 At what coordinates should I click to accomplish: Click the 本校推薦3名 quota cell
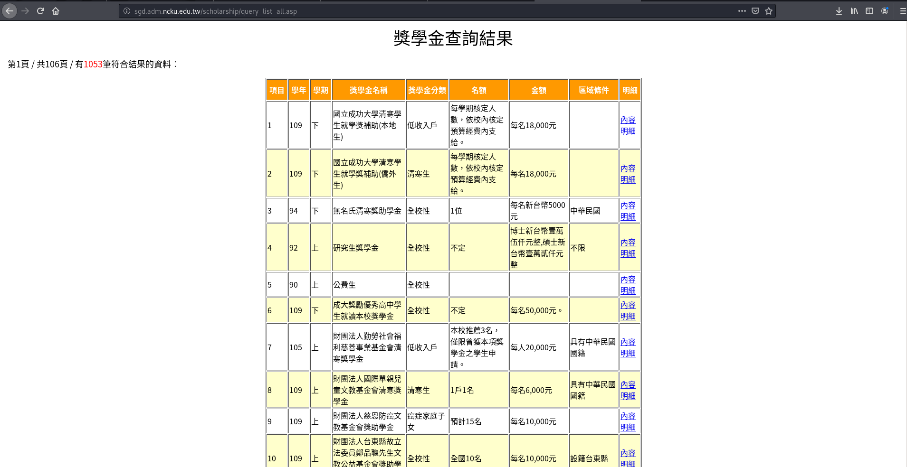pyautogui.click(x=479, y=347)
